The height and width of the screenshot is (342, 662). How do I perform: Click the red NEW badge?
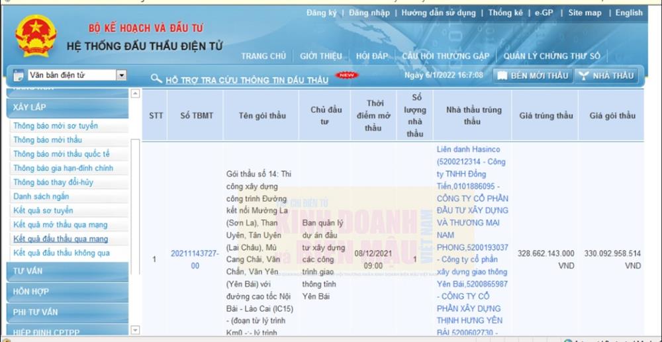[346, 75]
